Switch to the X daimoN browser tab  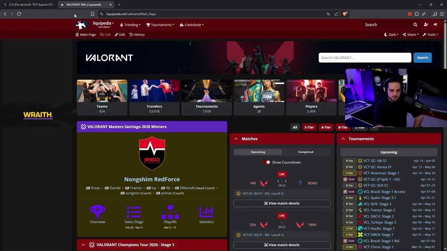pos(29,5)
